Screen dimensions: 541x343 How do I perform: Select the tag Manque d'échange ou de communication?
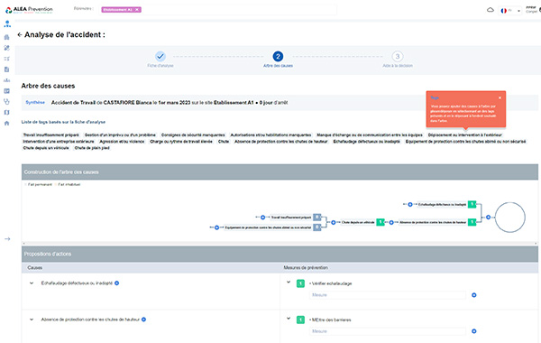click(x=370, y=135)
